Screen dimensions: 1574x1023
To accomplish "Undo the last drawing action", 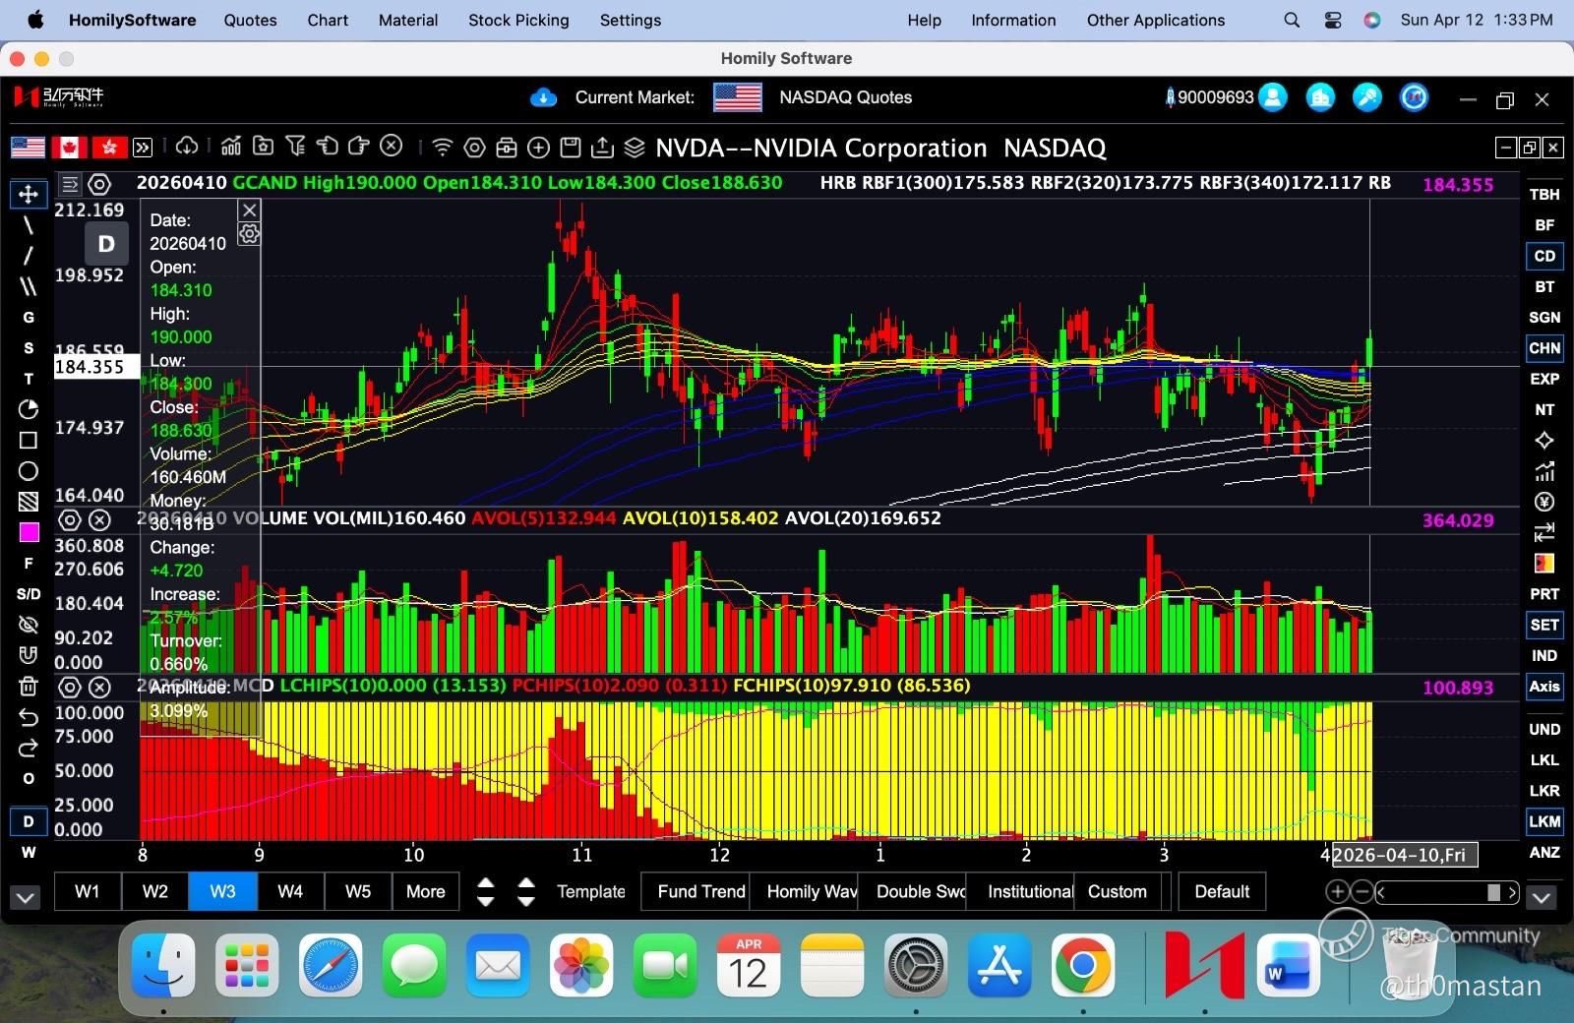I will (x=29, y=717).
